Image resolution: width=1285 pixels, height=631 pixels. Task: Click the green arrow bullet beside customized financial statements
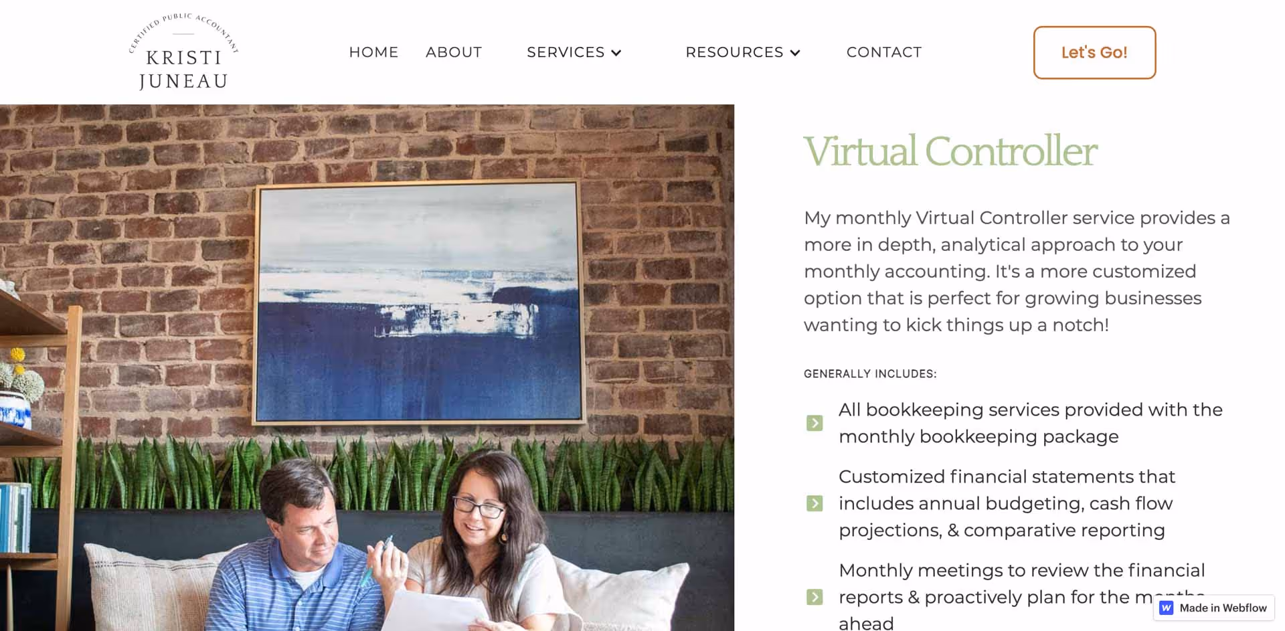pyautogui.click(x=815, y=503)
